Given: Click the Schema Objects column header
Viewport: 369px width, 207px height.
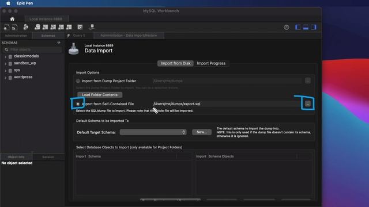Looking at the screenshot, I should point(221,156).
